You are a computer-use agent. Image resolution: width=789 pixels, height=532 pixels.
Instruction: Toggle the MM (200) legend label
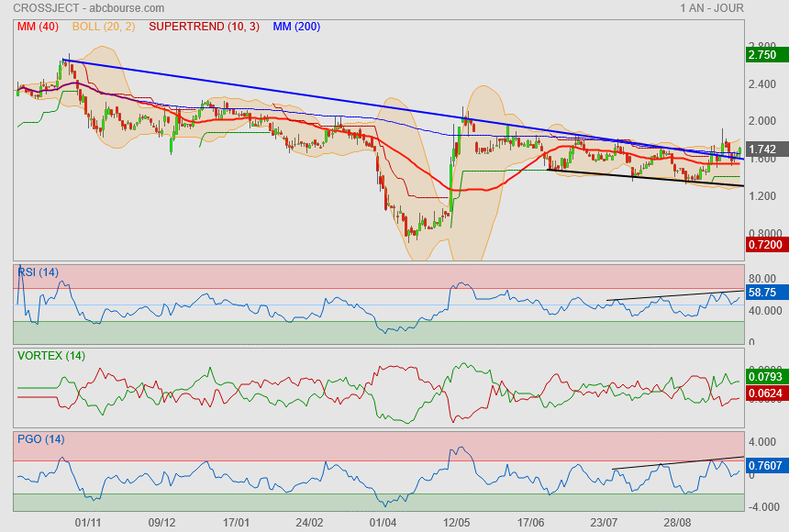pyautogui.click(x=294, y=27)
